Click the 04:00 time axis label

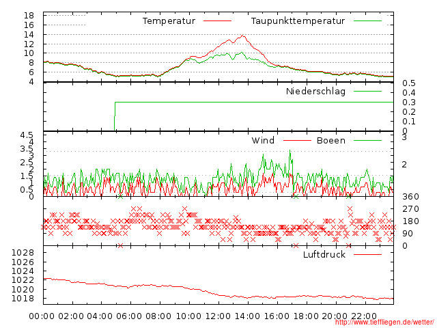pyautogui.click(x=100, y=316)
